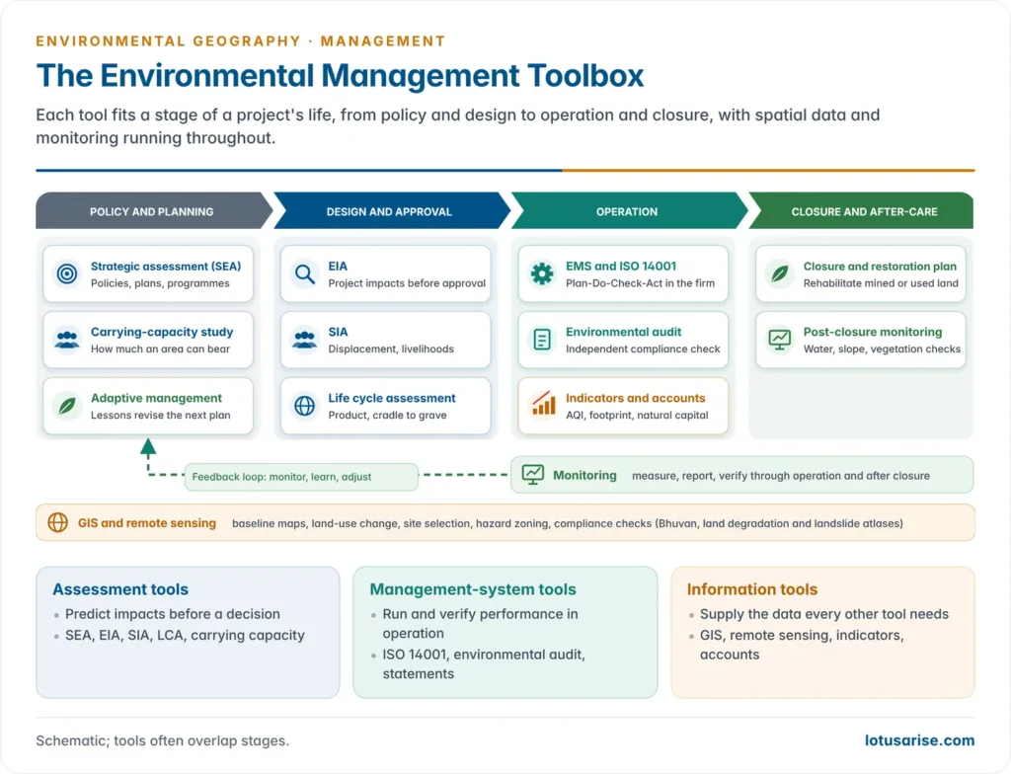Click 'How much an area can bear' text
The width and height of the screenshot is (1011, 774).
tap(161, 348)
